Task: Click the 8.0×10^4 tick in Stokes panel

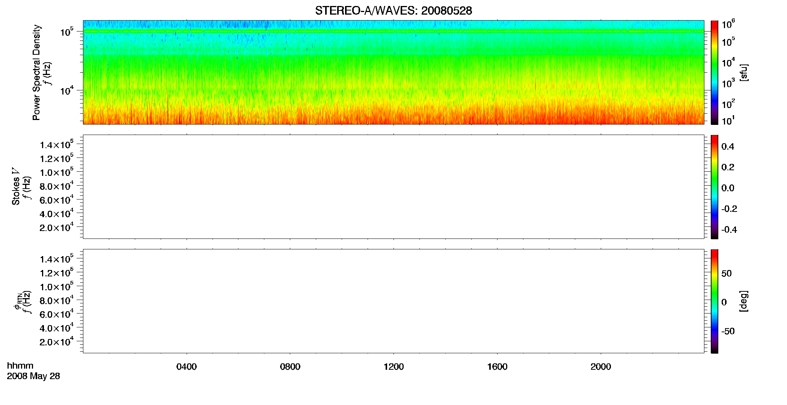Action: point(57,186)
